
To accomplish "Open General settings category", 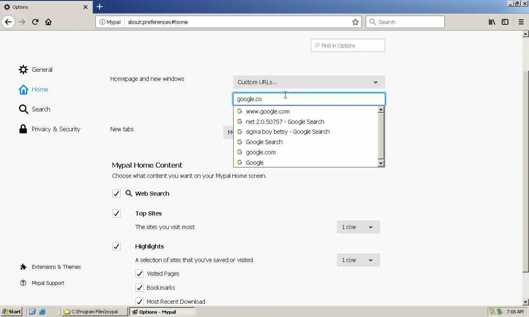I will pyautogui.click(x=36, y=69).
